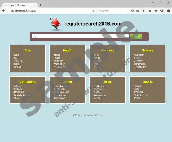Open the Pocket icon in toolbar
This screenshot has width=172, height=142.
[162, 11]
